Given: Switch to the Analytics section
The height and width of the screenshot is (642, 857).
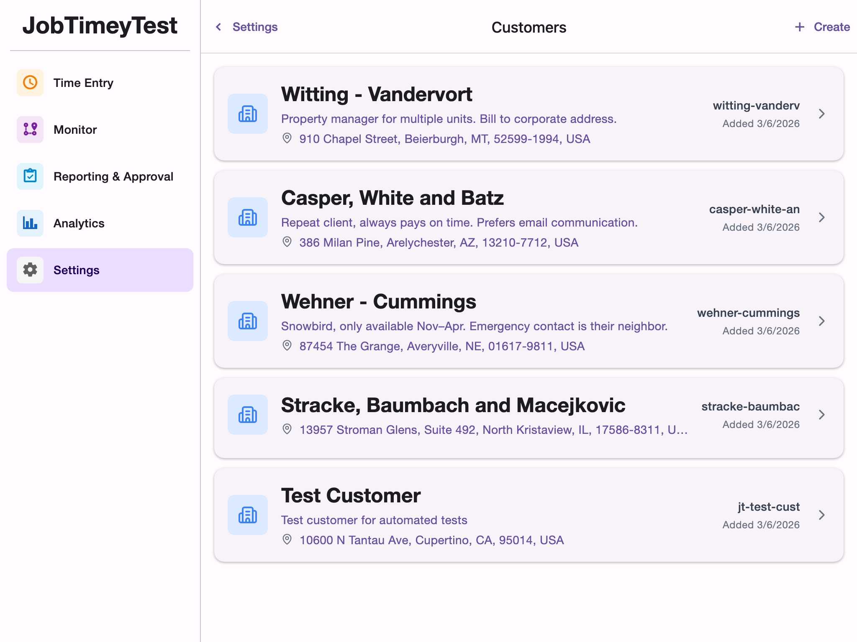Looking at the screenshot, I should (79, 223).
